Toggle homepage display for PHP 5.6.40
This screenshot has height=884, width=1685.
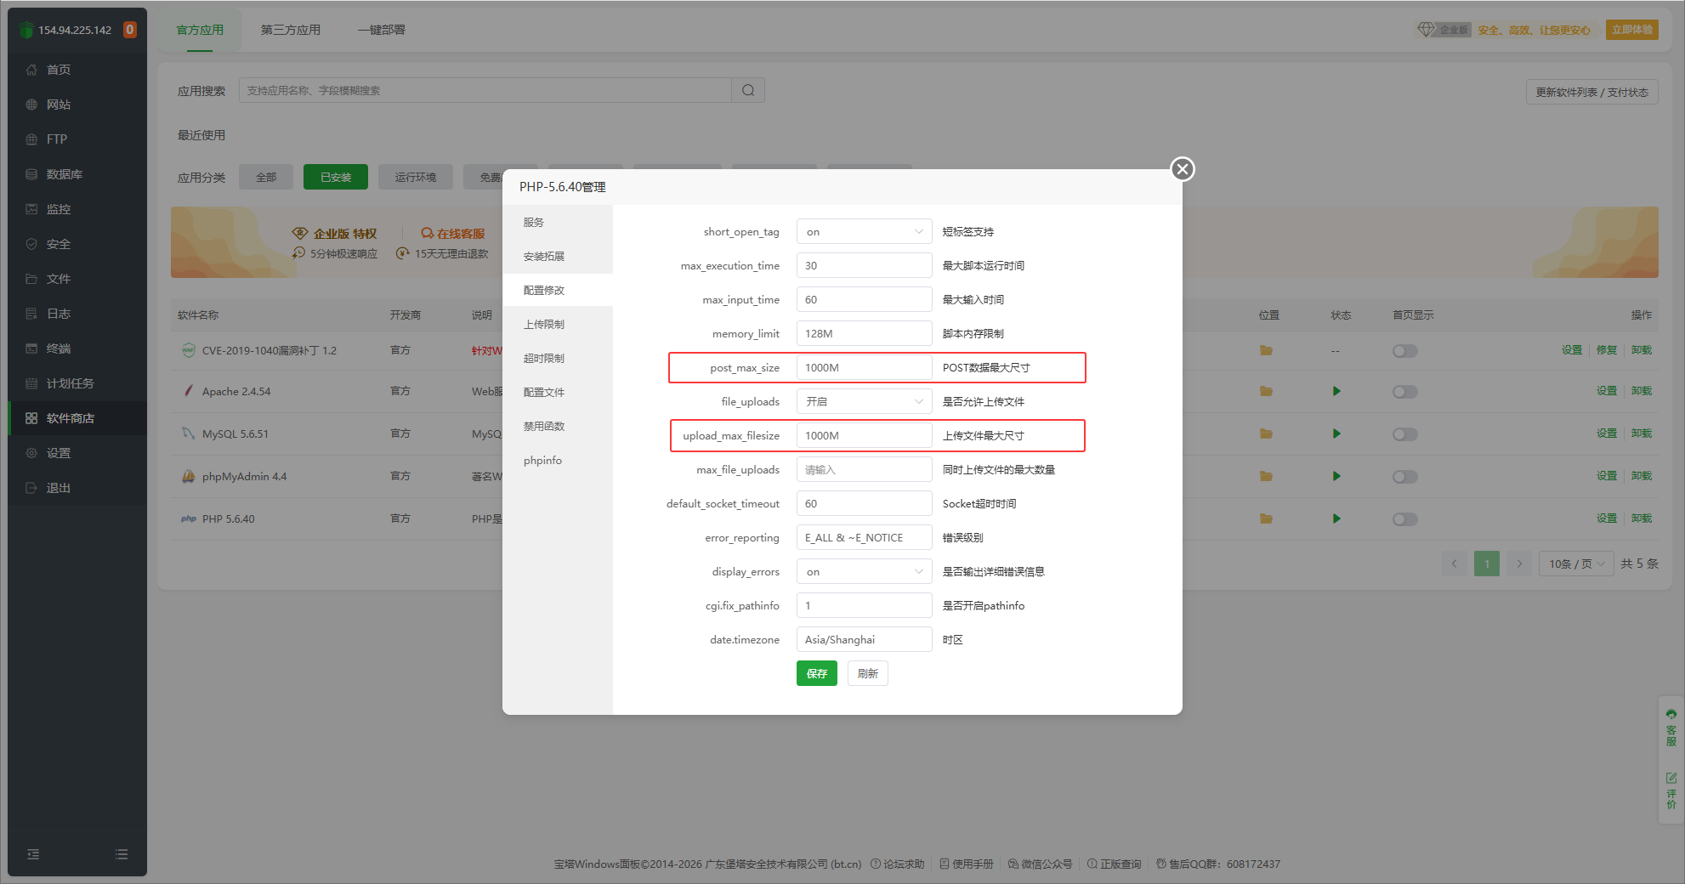(x=1404, y=519)
